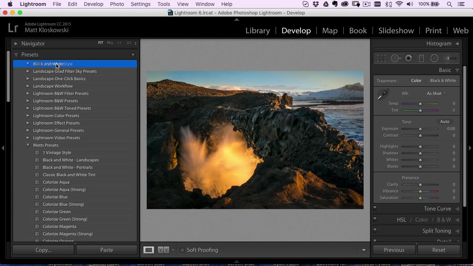Click the Exposure slider handle
Viewport: 473px width, 266px height.
pyautogui.click(x=420, y=129)
